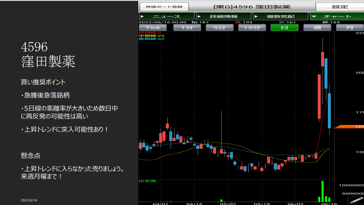Viewport: 364px width, 205px height.
Task: Switch chart to Tick interval
Action: pos(153,27)
